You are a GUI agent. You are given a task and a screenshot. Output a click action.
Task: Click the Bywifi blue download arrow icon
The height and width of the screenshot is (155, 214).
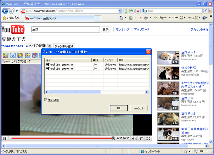point(13,55)
